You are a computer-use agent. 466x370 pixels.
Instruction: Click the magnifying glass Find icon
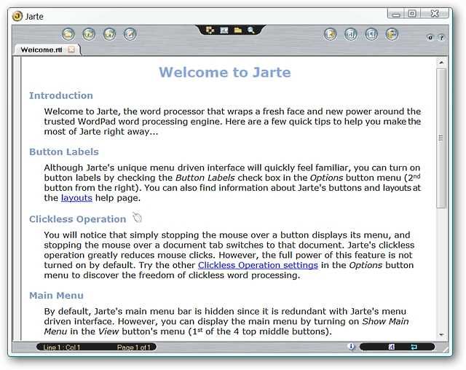click(x=251, y=31)
